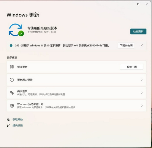The height and width of the screenshot is (148, 152).
Task: Click the 获取 Windows 的预览版本 description
Action: [x=46, y=107]
